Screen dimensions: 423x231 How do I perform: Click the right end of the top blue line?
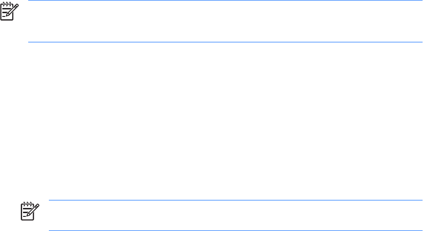420,0
